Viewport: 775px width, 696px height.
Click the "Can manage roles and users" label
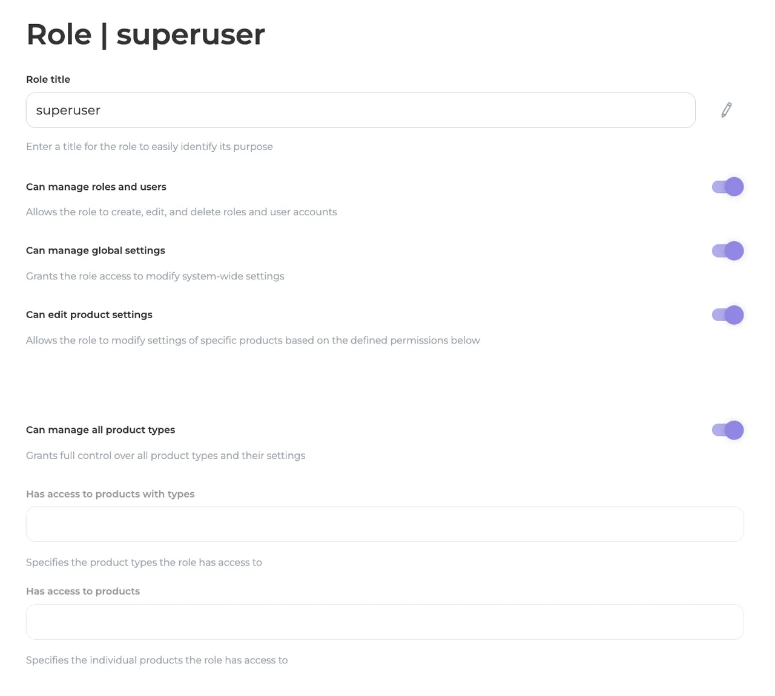[96, 187]
